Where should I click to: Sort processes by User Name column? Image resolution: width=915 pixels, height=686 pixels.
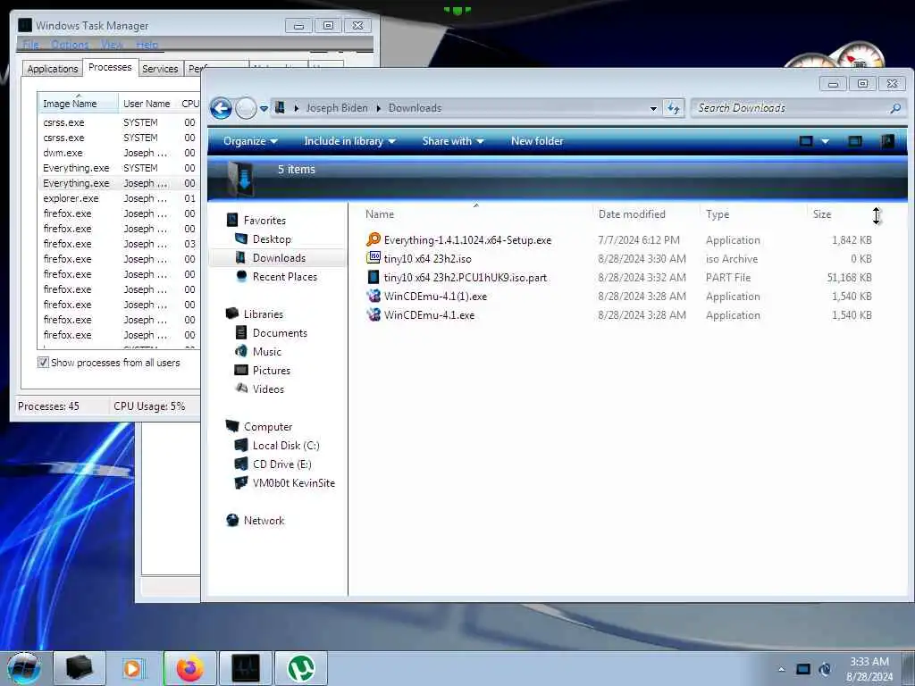pos(147,104)
